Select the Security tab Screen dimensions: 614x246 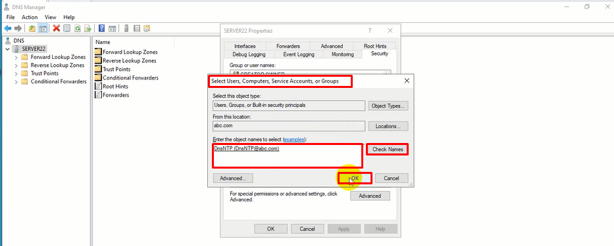click(x=379, y=54)
